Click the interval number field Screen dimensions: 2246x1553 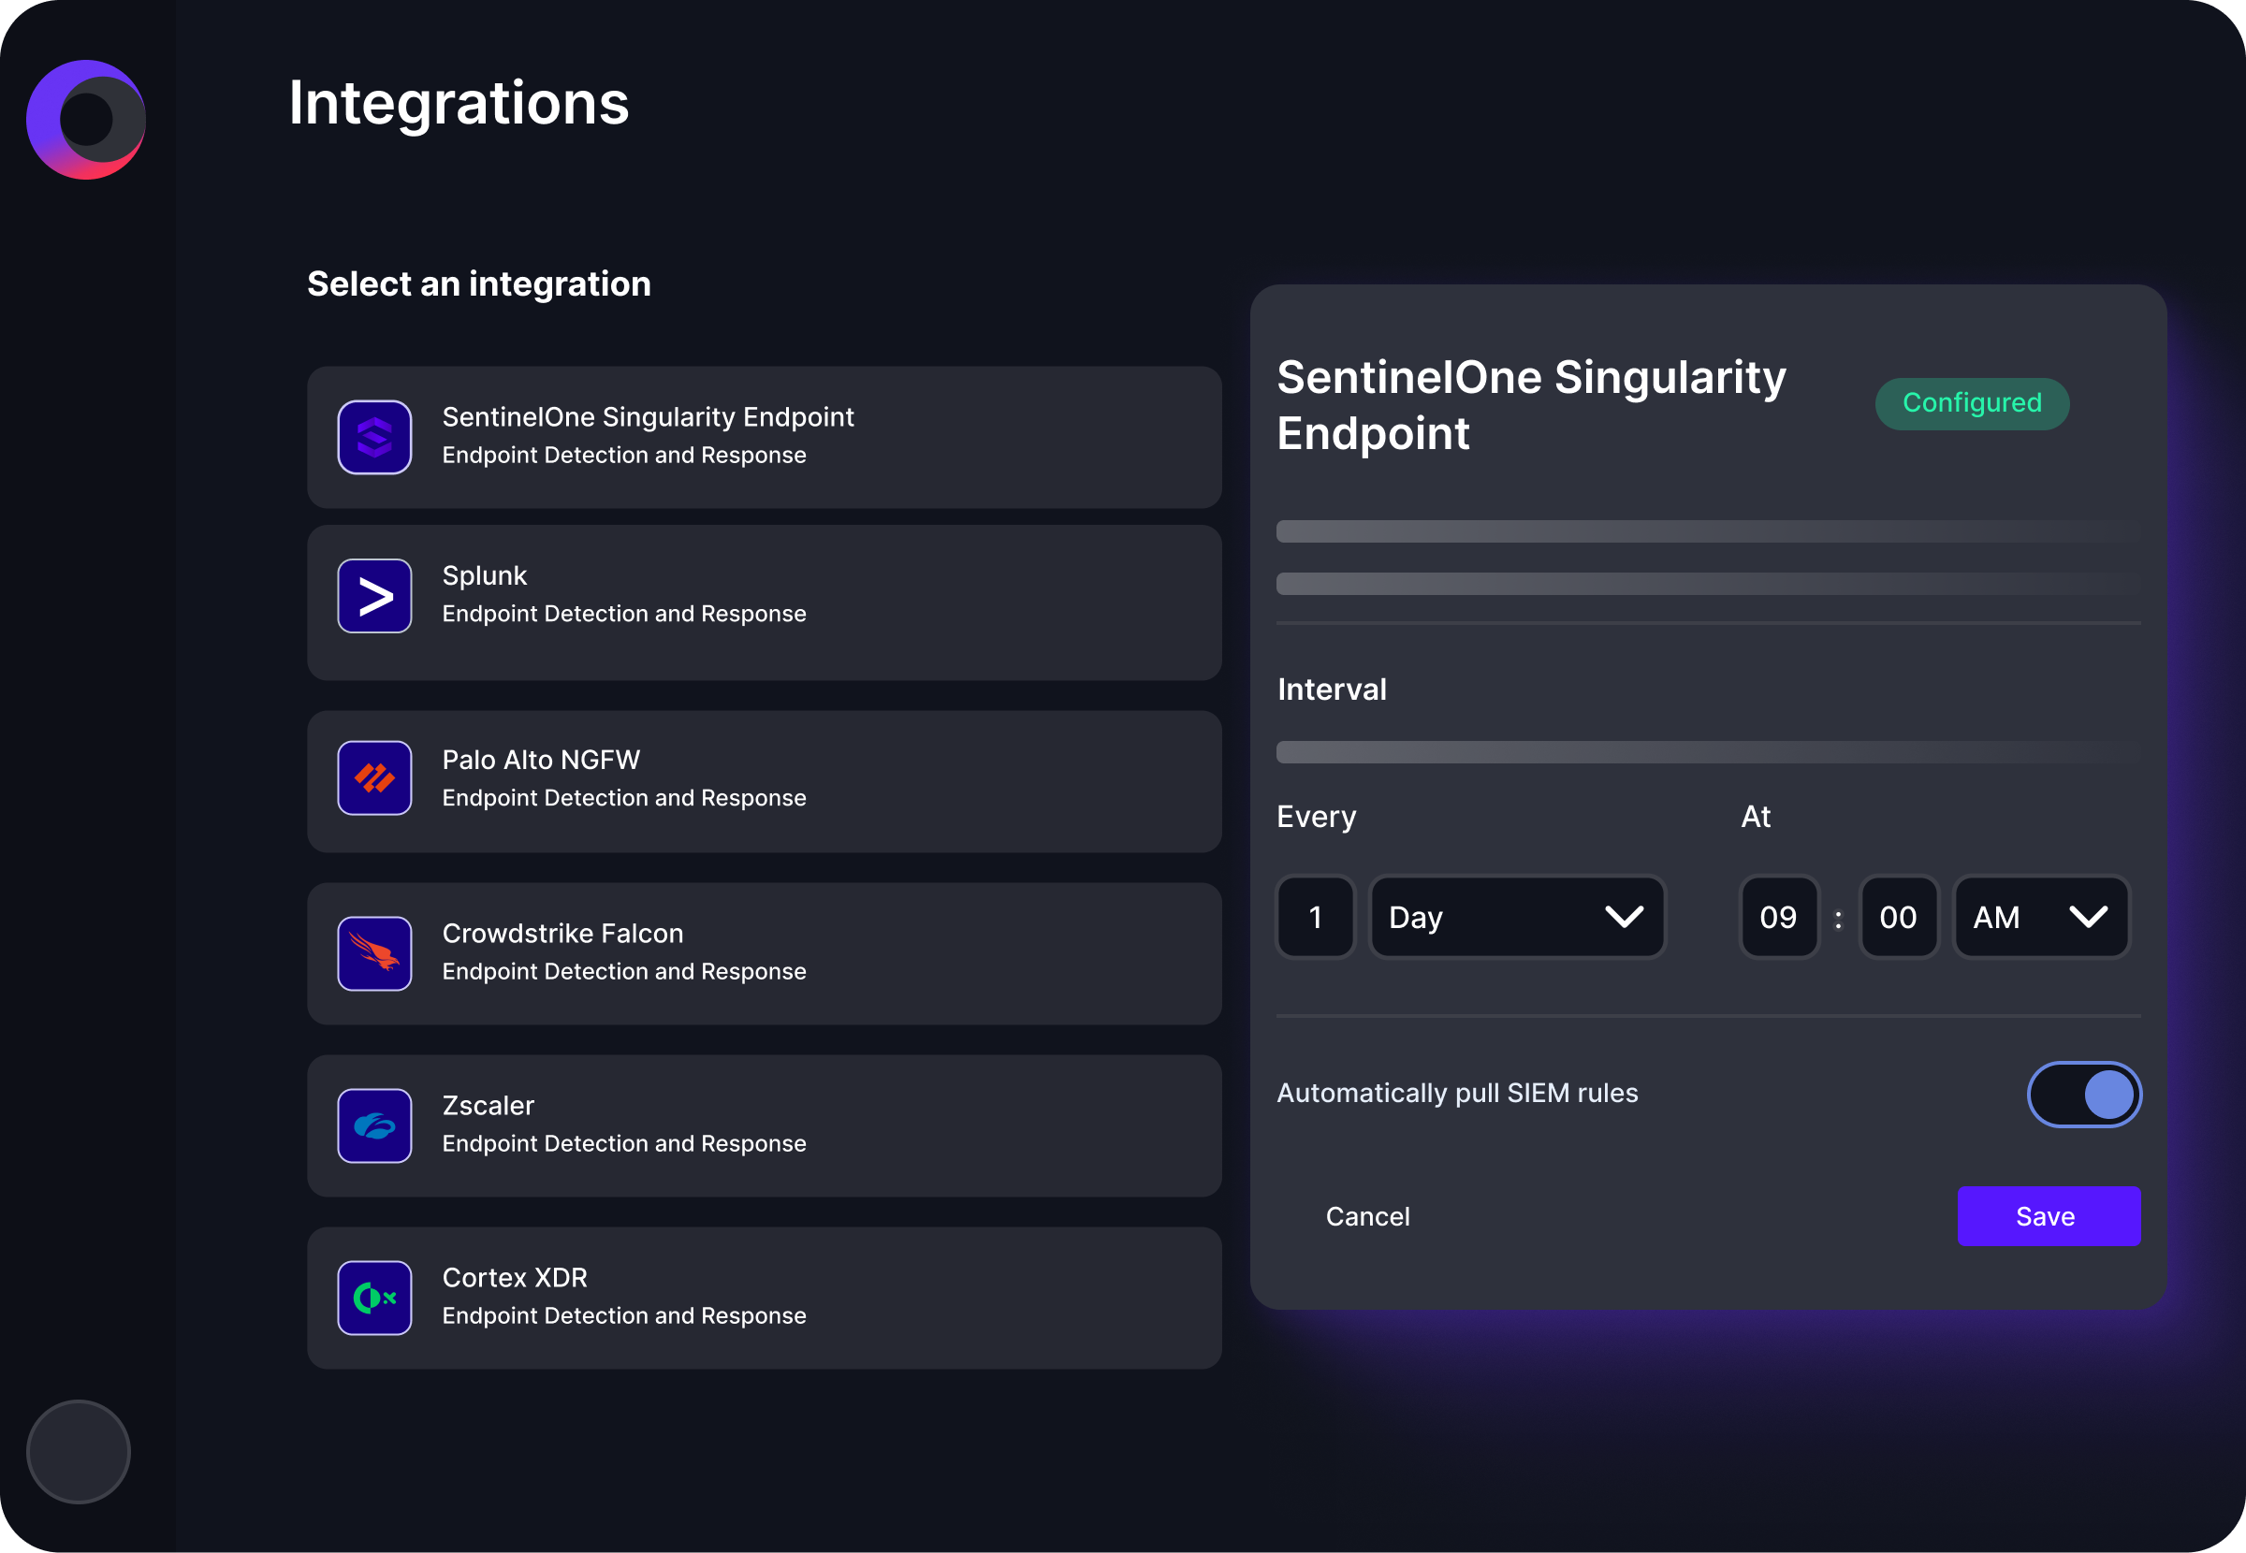tap(1316, 918)
